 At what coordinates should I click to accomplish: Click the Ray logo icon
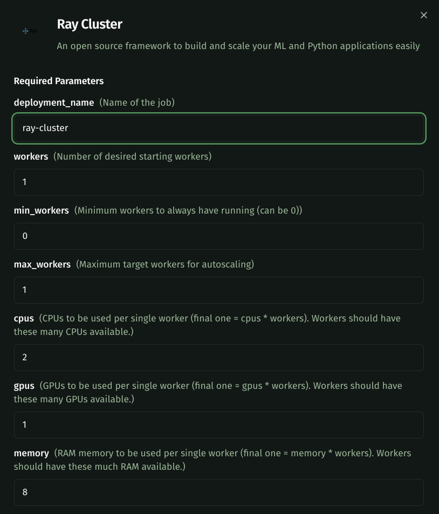tap(29, 31)
